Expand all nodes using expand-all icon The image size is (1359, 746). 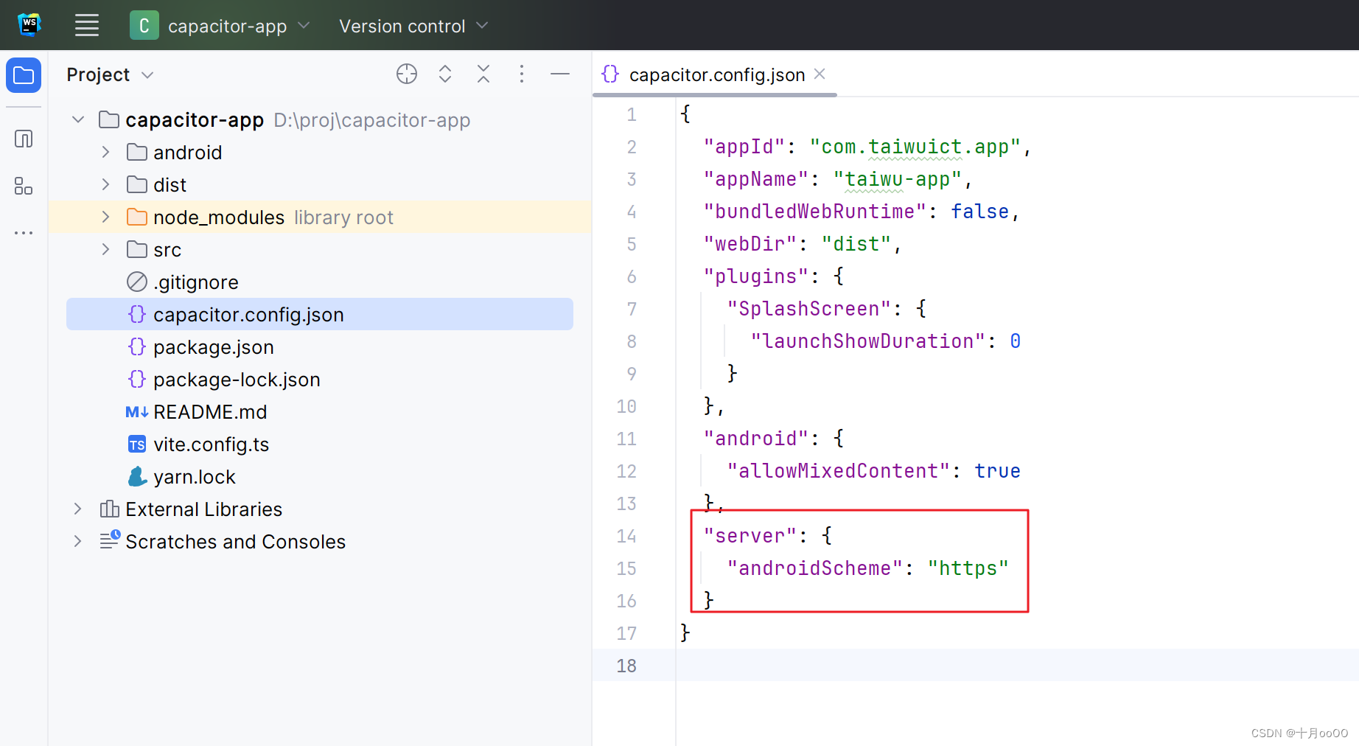click(444, 74)
